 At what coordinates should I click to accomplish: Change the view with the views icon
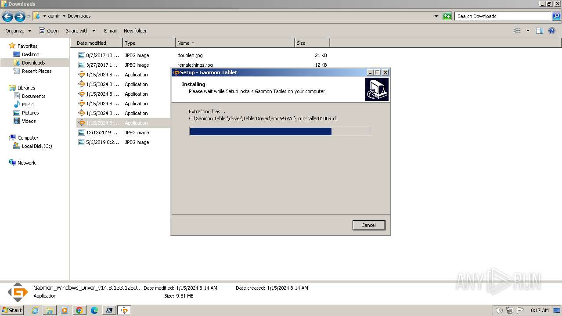(x=517, y=31)
